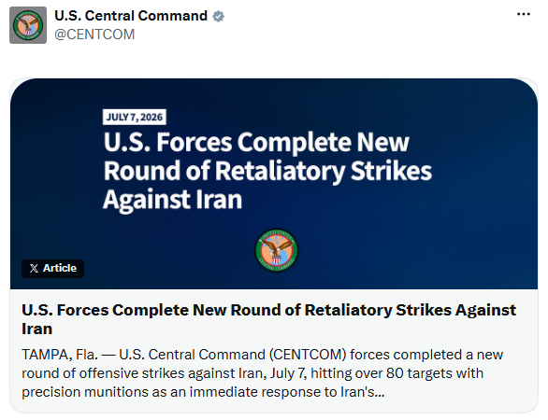Click the JULY 7, 2026 date label
Image resolution: width=548 pixels, height=420 pixels.
click(135, 117)
